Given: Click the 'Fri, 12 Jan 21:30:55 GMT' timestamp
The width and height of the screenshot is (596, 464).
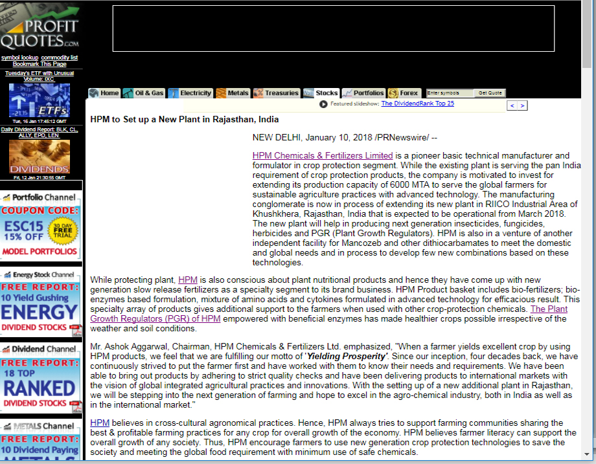Looking at the screenshot, I should pos(40,178).
